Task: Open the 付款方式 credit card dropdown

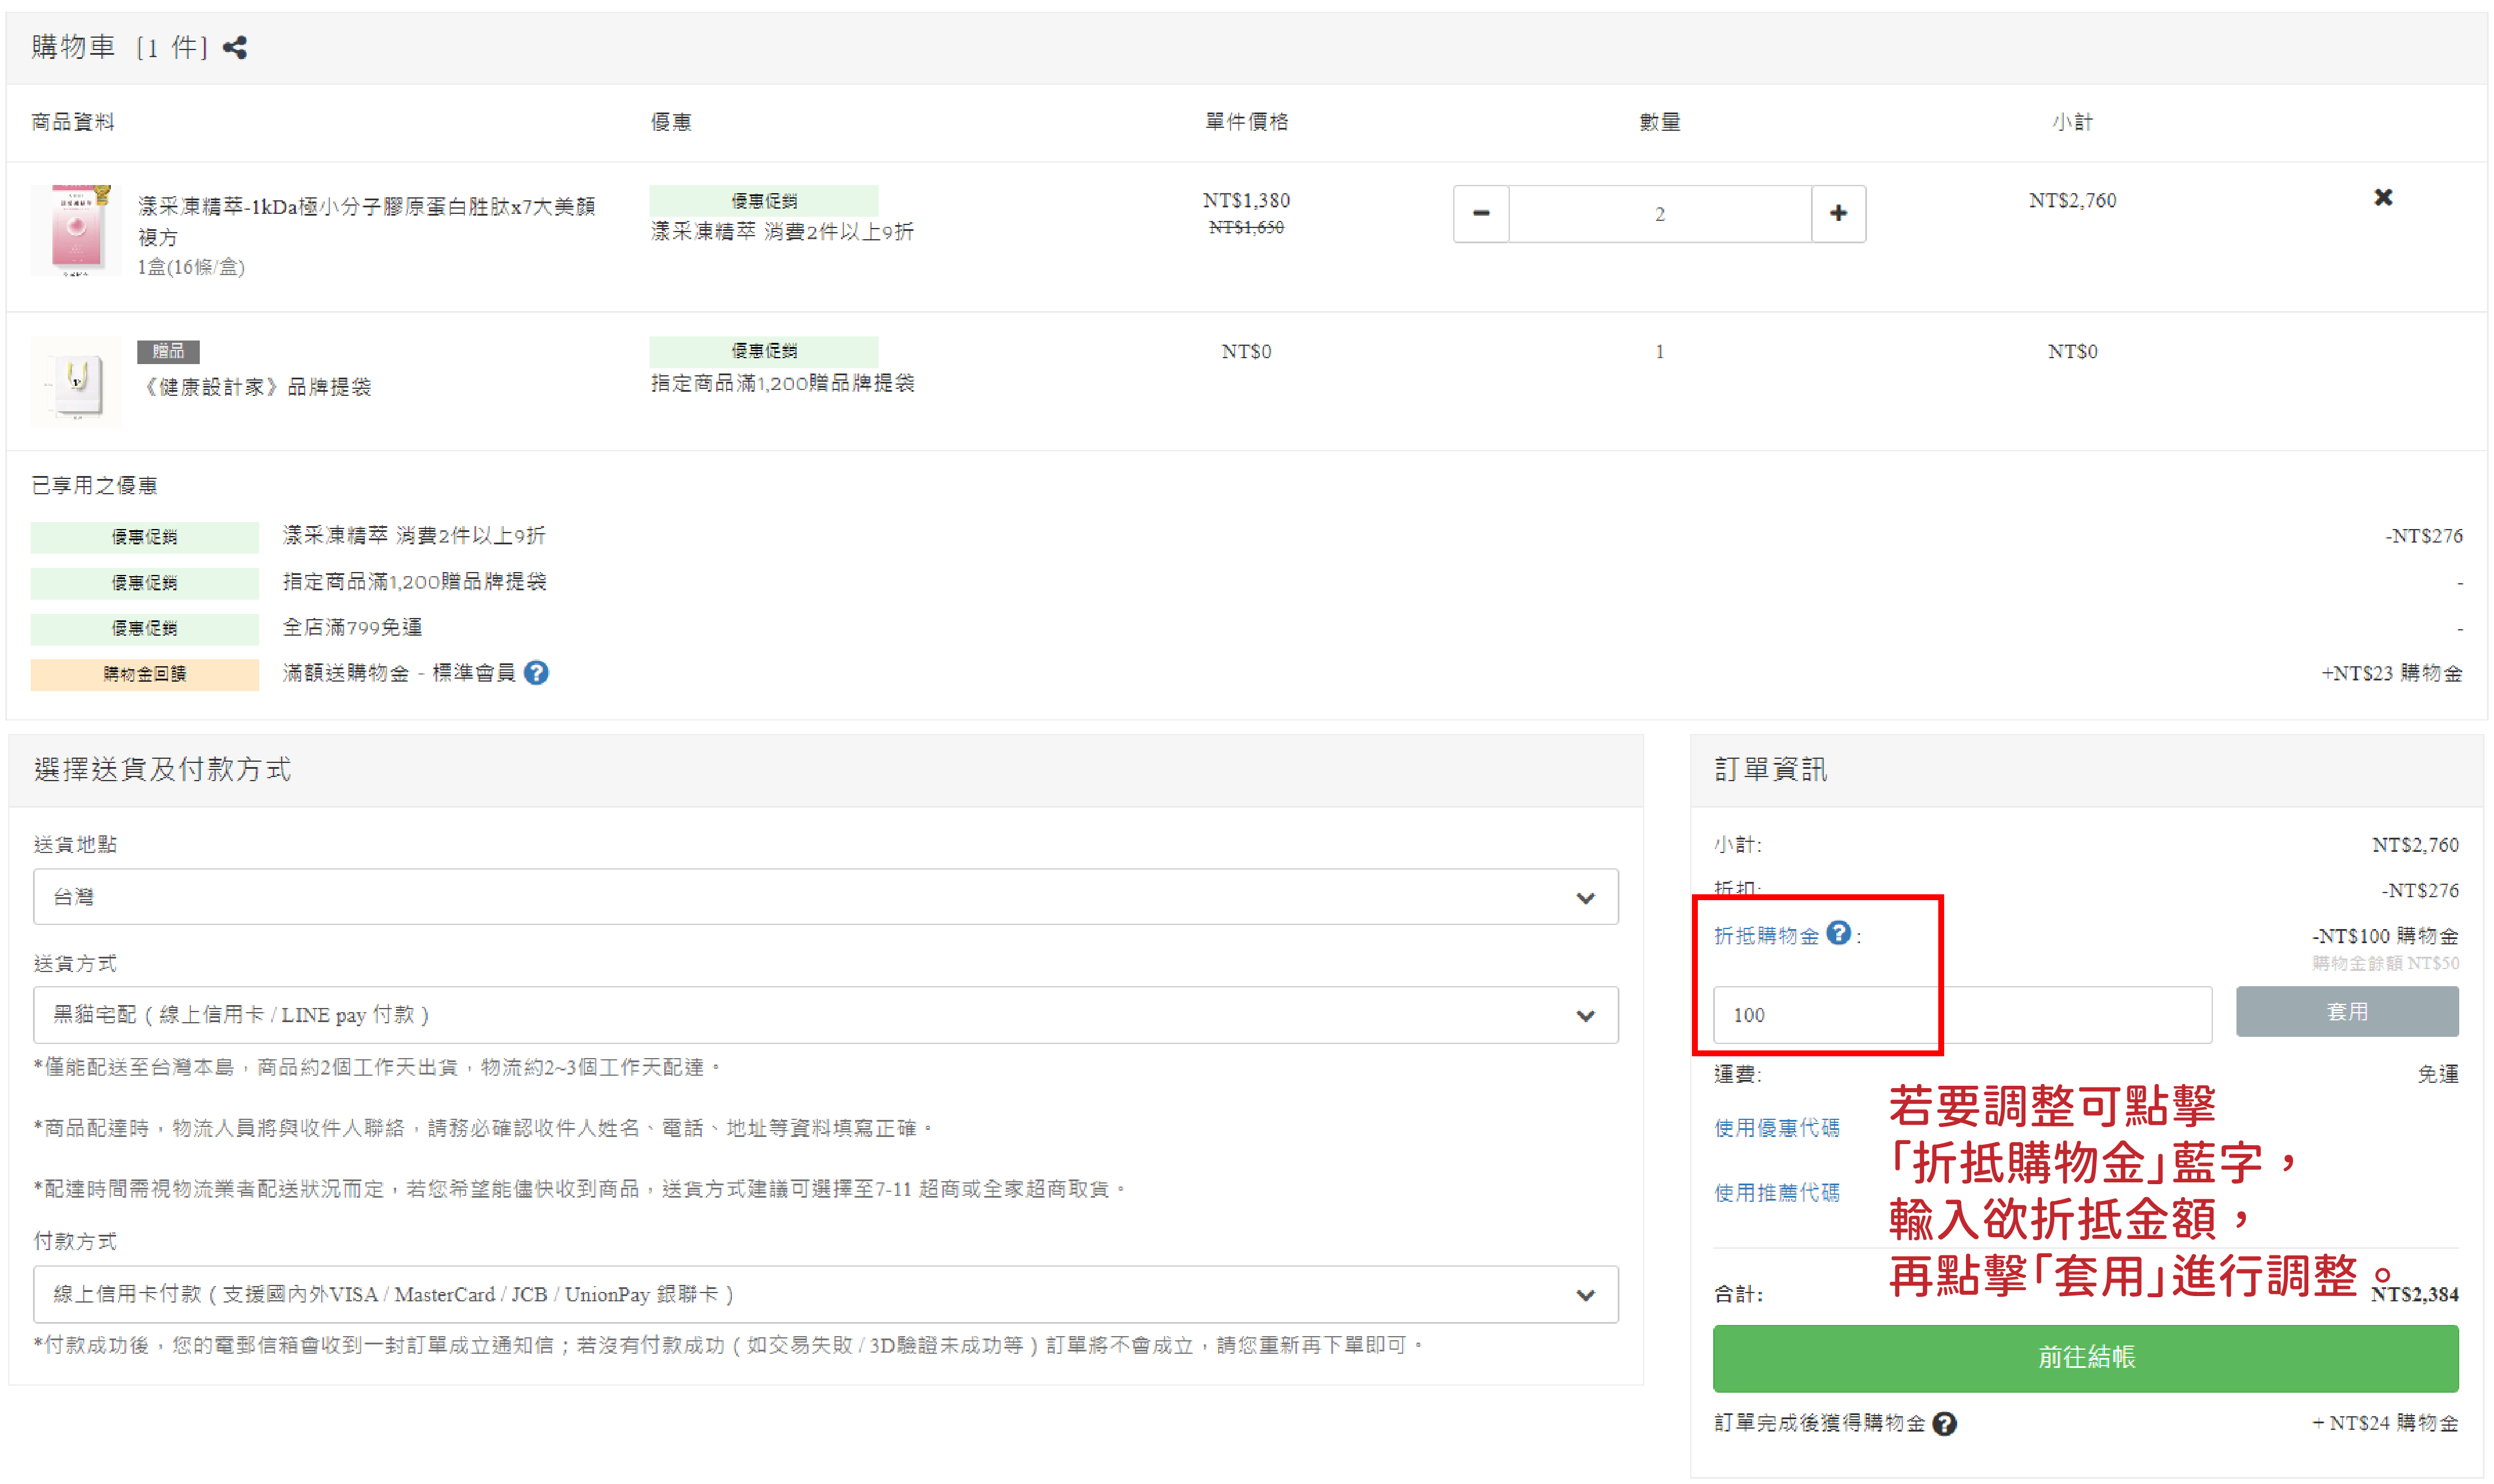Action: point(825,1294)
